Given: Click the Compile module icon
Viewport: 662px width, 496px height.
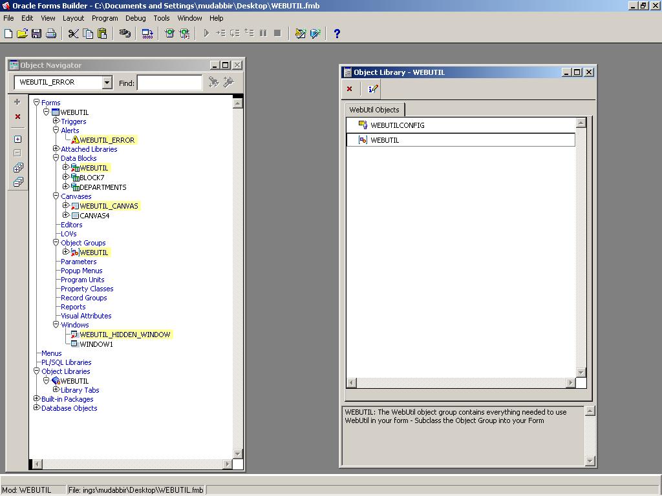Looking at the screenshot, I should coord(147,34).
